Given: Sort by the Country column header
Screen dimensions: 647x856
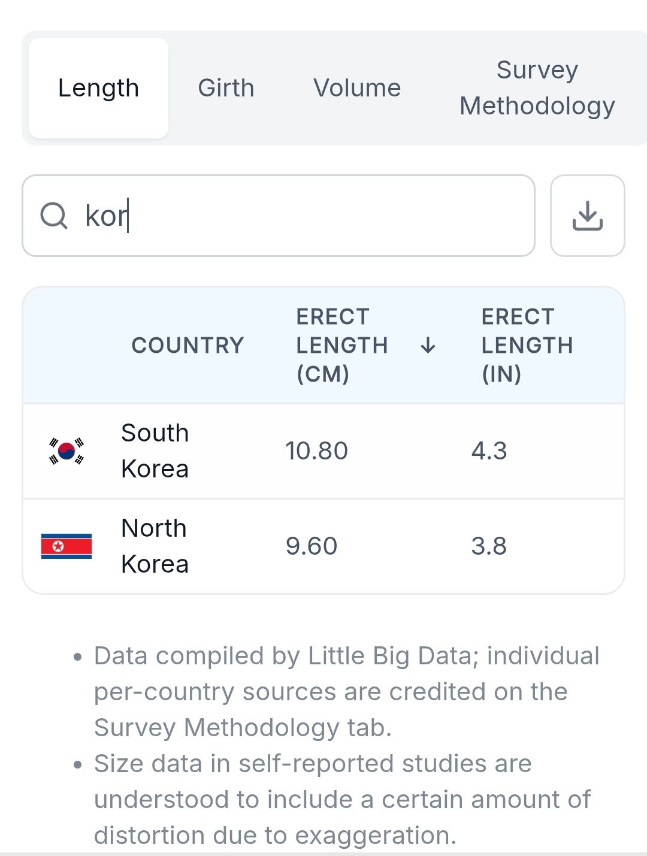Looking at the screenshot, I should 188,346.
